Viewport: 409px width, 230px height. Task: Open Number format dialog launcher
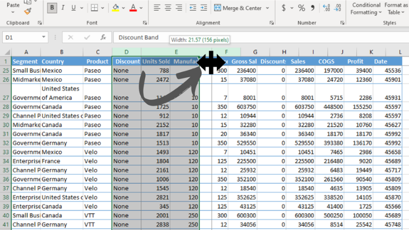(342, 23)
